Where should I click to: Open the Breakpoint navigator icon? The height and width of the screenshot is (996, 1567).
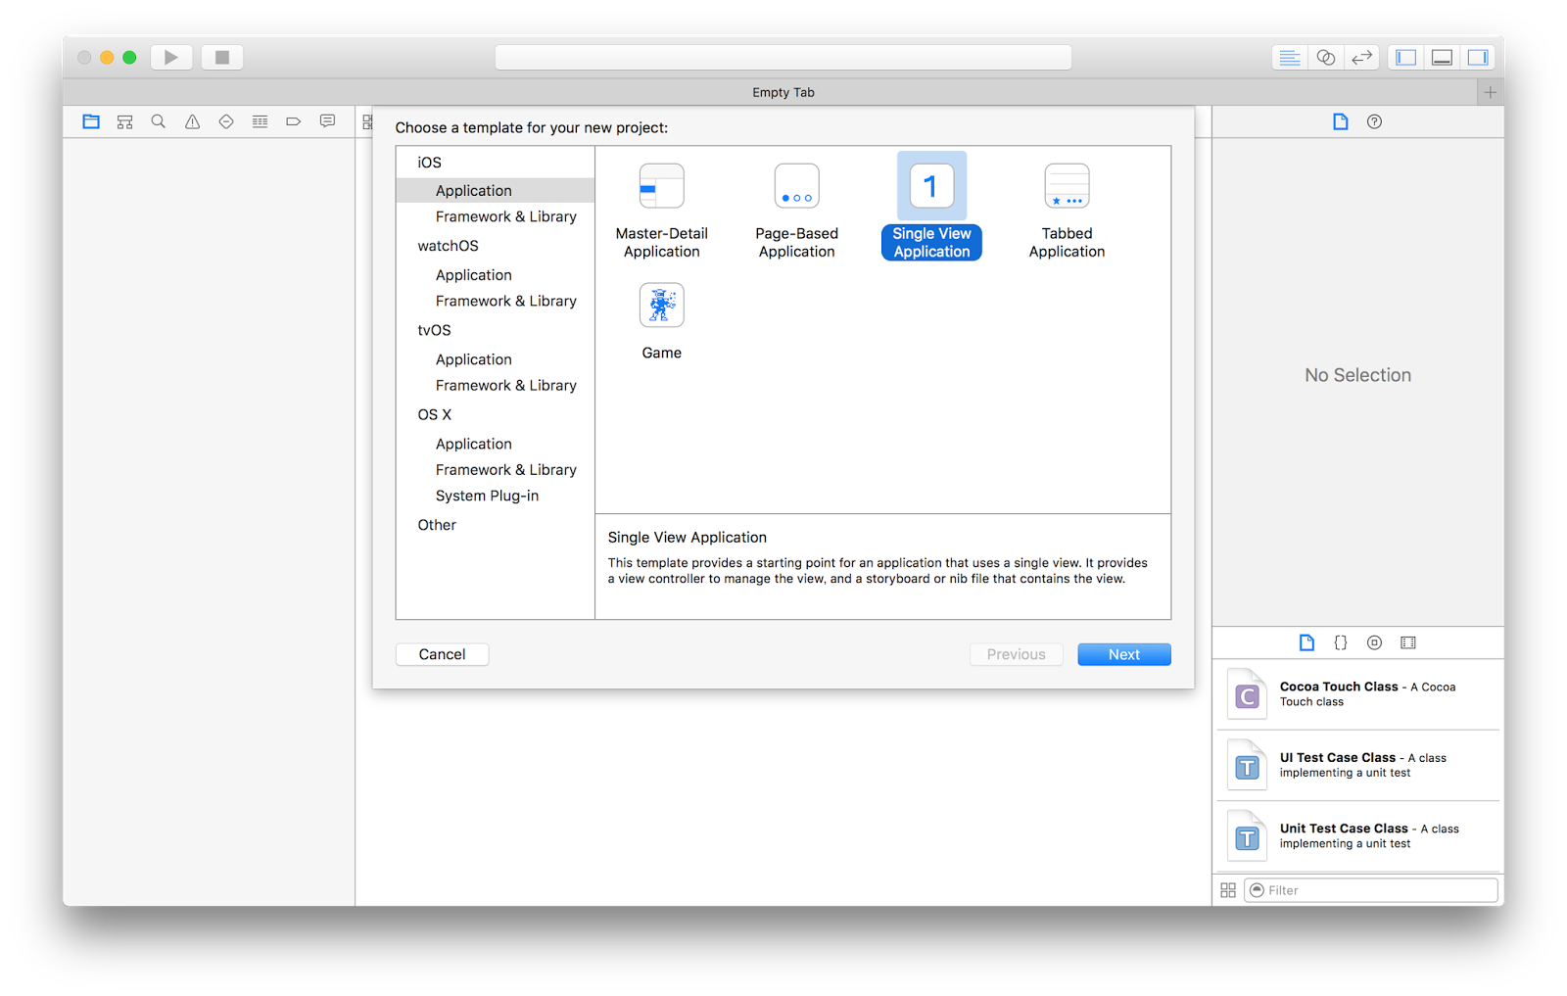pyautogui.click(x=293, y=121)
